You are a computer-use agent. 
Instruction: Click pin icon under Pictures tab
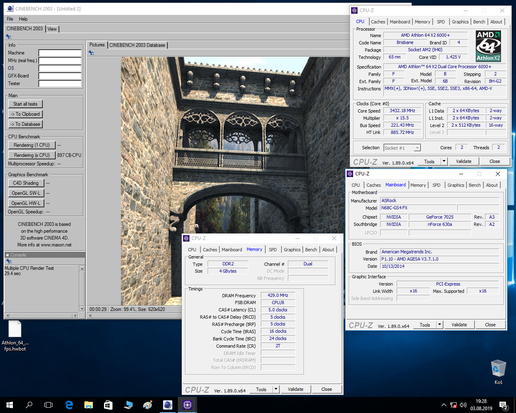pyautogui.click(x=91, y=53)
